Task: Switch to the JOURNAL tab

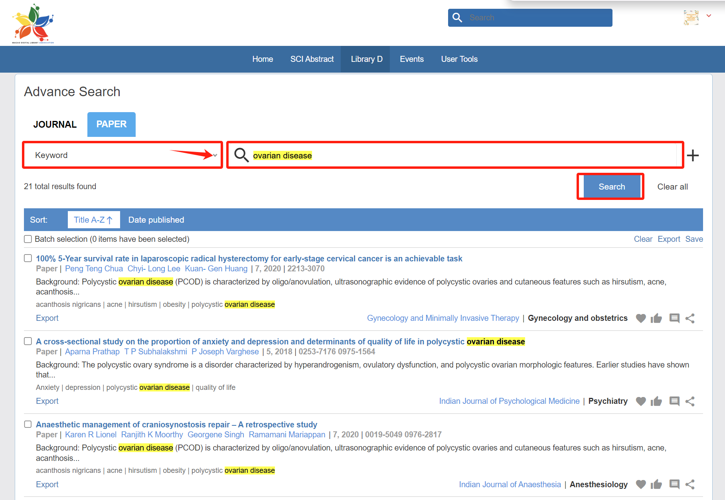Action: click(x=55, y=125)
